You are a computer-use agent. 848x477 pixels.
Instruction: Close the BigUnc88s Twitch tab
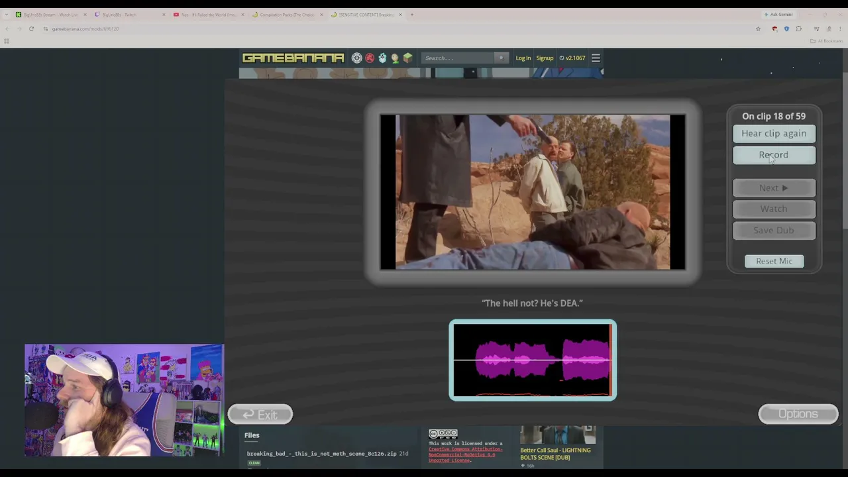[x=164, y=15]
